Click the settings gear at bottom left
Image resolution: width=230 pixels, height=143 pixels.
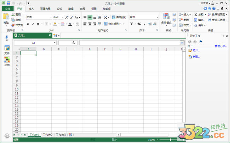pos(7,136)
